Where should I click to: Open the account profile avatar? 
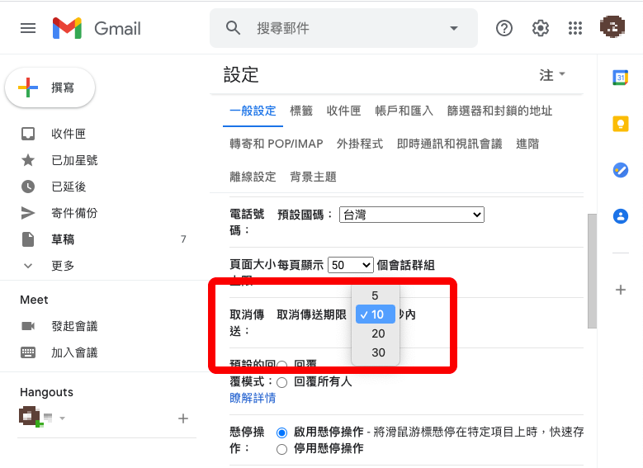[x=612, y=27]
